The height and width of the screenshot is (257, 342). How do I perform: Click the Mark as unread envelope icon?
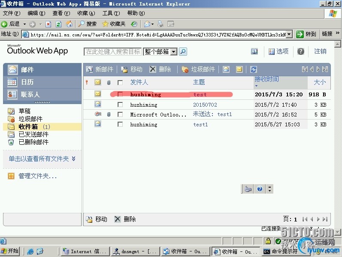239,69
